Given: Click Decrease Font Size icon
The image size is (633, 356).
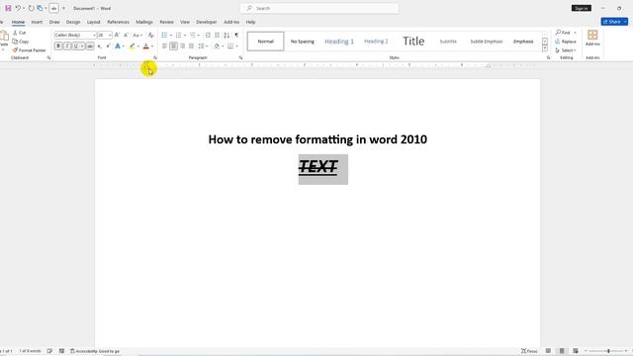Looking at the screenshot, I should click(x=126, y=36).
